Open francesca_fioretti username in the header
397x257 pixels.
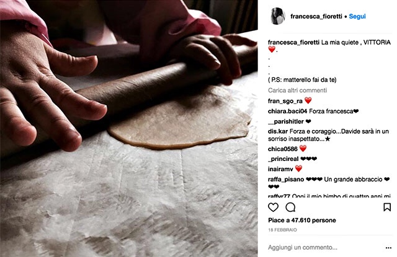coord(316,17)
